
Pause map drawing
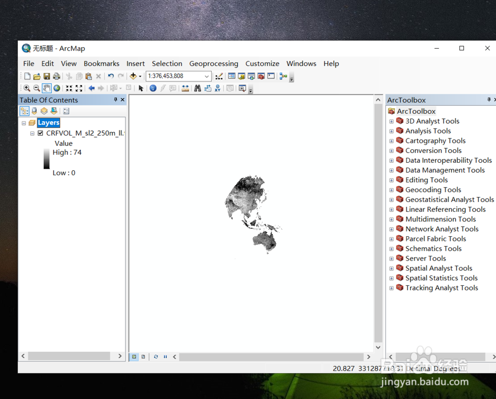[x=165, y=357]
